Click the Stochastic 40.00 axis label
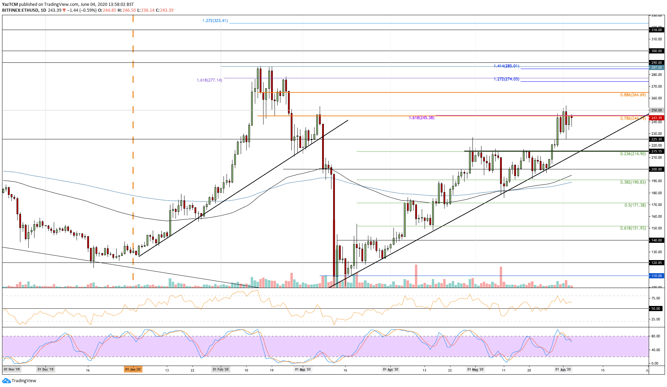This screenshot has width=667, height=387. [x=655, y=350]
